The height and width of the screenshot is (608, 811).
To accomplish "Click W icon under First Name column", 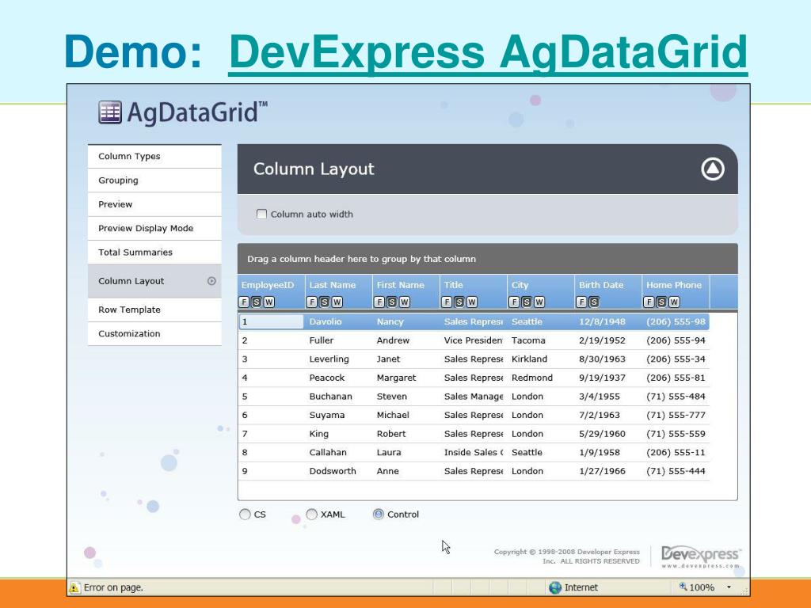I will (x=405, y=302).
